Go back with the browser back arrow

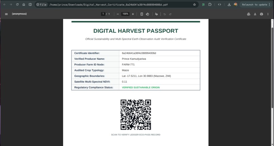(4, 4)
